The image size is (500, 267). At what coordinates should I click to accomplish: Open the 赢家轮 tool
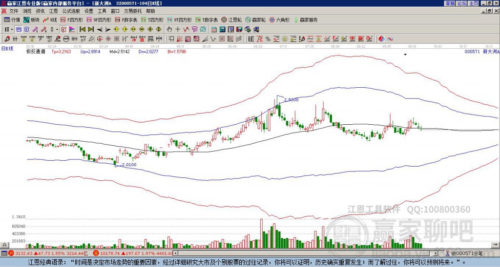point(255,19)
